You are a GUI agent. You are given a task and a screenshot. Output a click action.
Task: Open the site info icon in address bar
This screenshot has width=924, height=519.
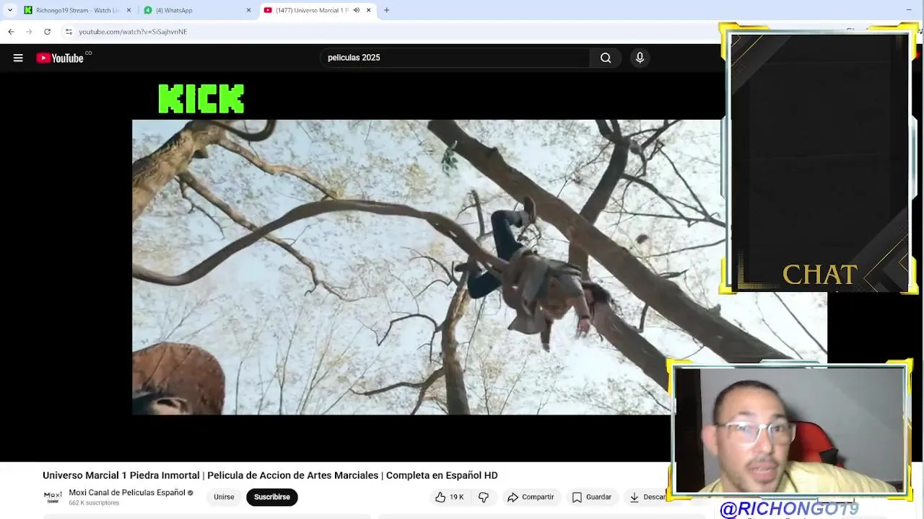click(x=69, y=32)
